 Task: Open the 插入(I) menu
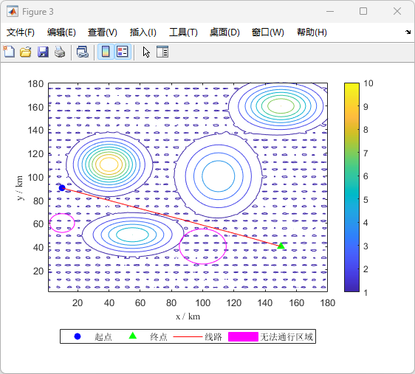[x=143, y=32]
